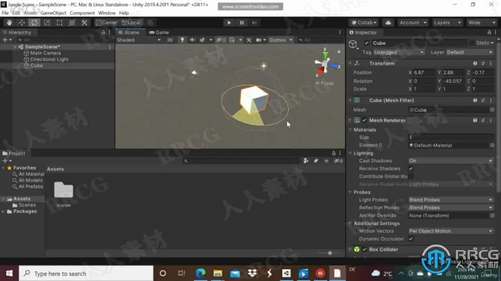501x281 pixels.
Task: Select the Move tool
Action: pyautogui.click(x=22, y=22)
